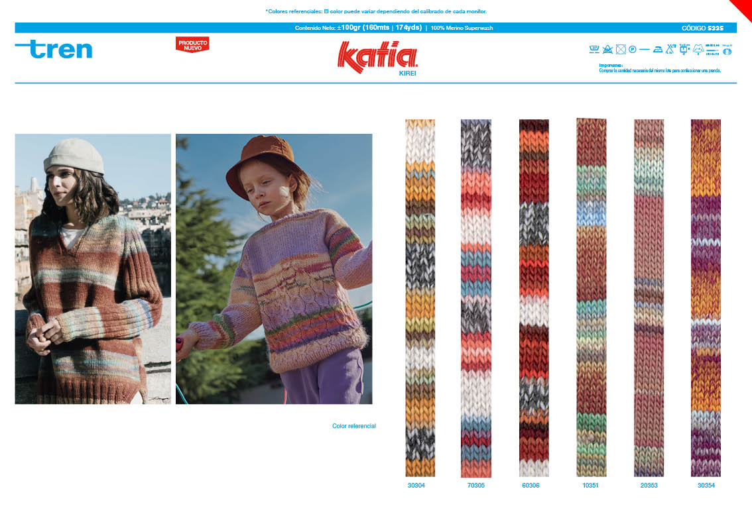
Task: Open the woman in striped sweater photo
Action: point(93,268)
